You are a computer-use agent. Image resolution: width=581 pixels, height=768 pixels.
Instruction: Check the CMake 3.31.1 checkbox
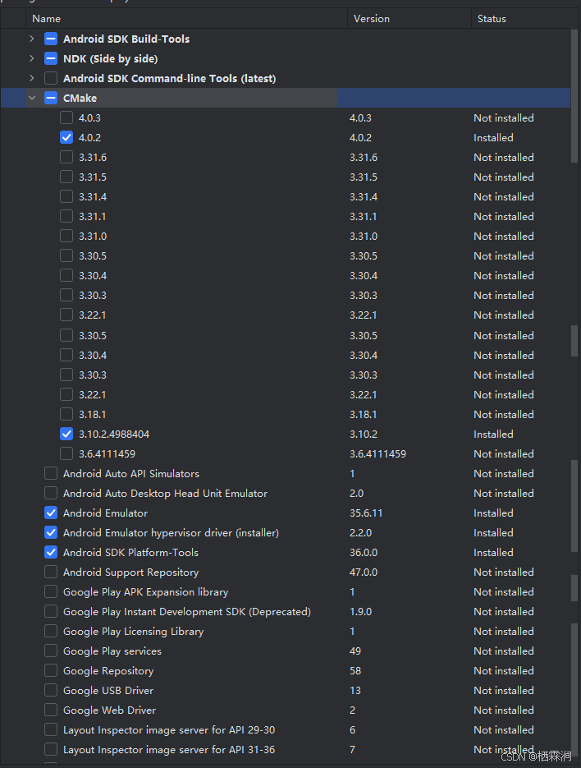(x=66, y=216)
